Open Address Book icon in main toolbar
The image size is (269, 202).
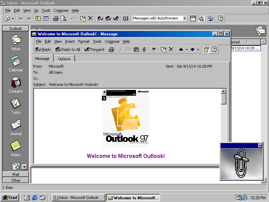tap(125, 19)
